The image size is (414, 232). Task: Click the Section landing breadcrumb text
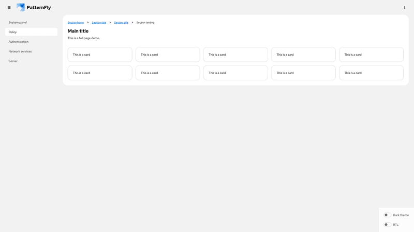tap(145, 23)
